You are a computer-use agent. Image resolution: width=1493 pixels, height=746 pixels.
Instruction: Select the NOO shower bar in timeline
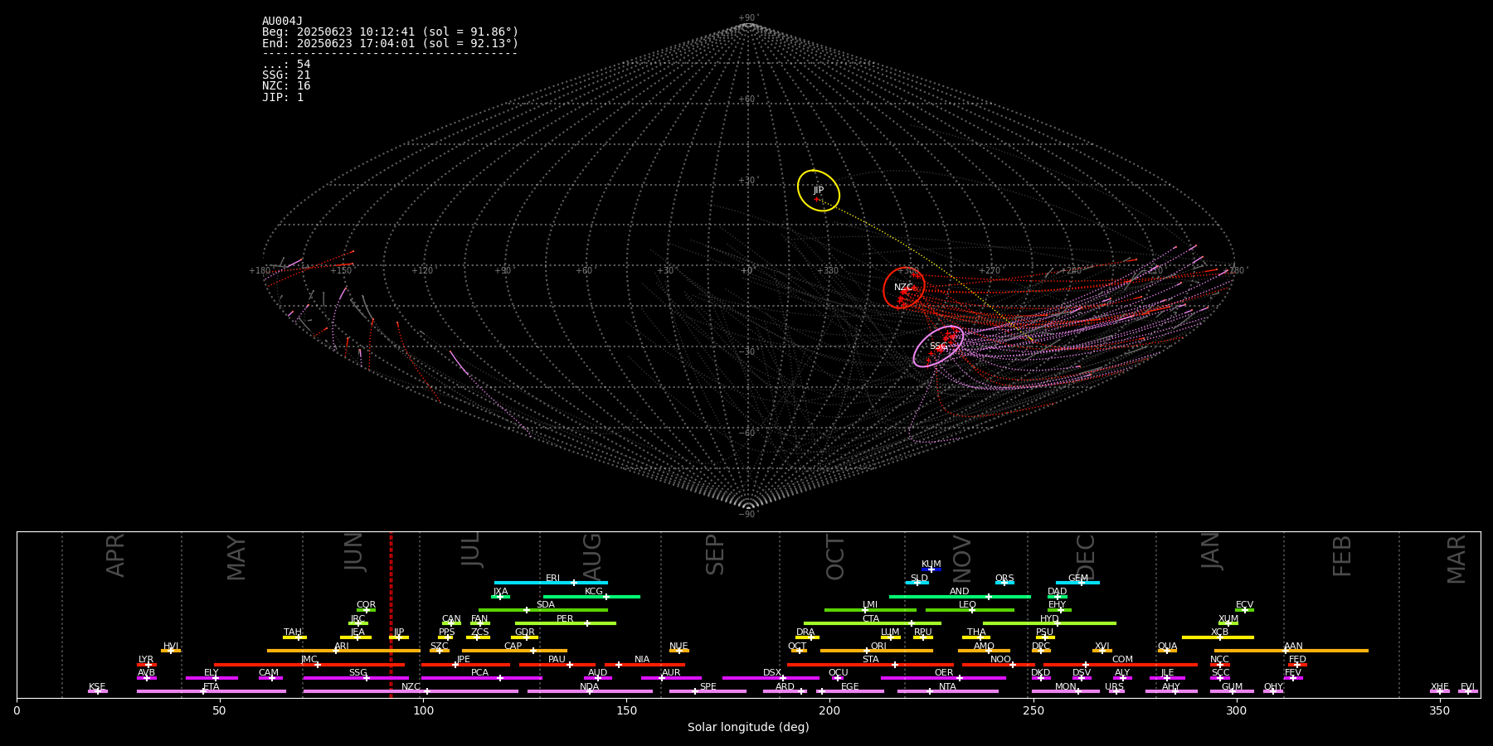point(999,665)
